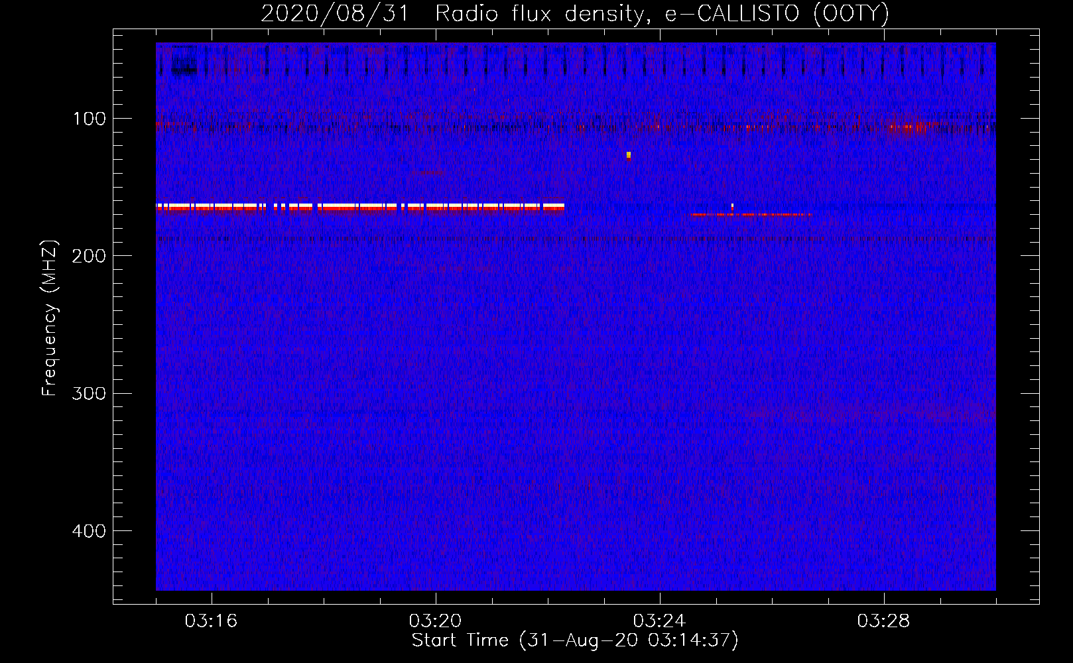Click the 03:24 time tick label

coord(659,621)
